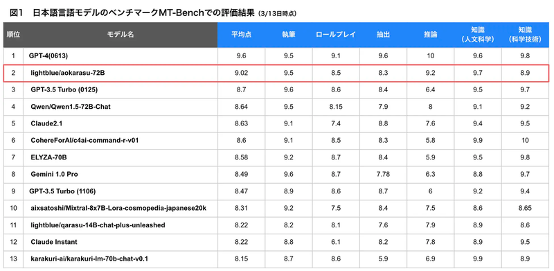This screenshot has width=554, height=271.
Task: Select the 推論 column header
Action: pyautogui.click(x=430, y=35)
